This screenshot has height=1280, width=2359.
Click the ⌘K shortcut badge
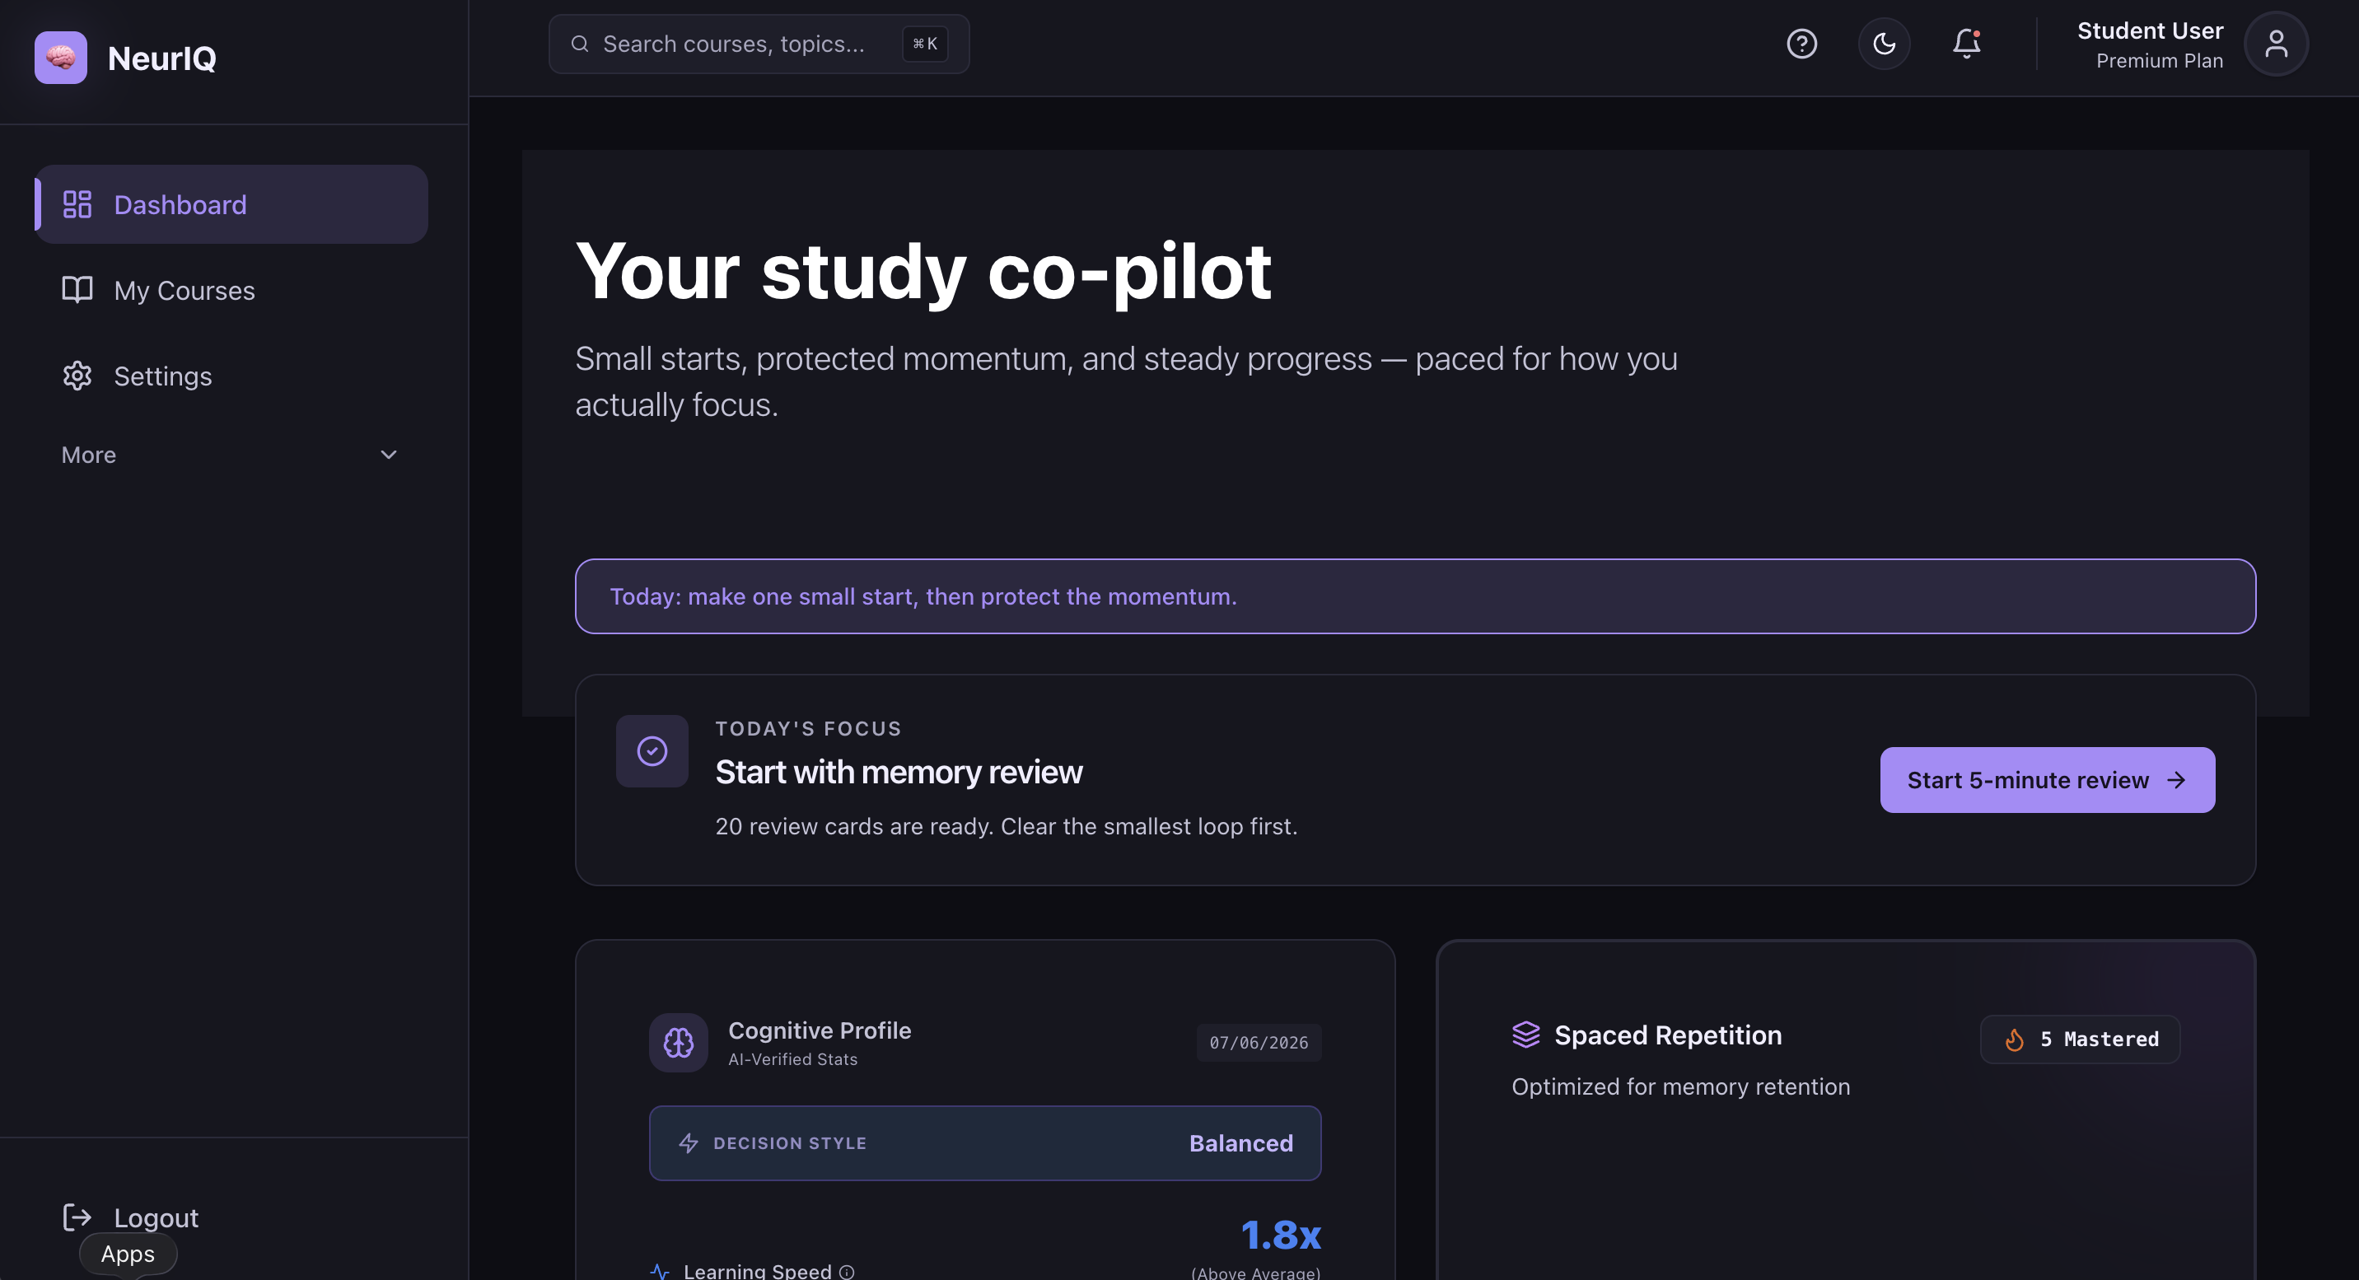coord(924,44)
